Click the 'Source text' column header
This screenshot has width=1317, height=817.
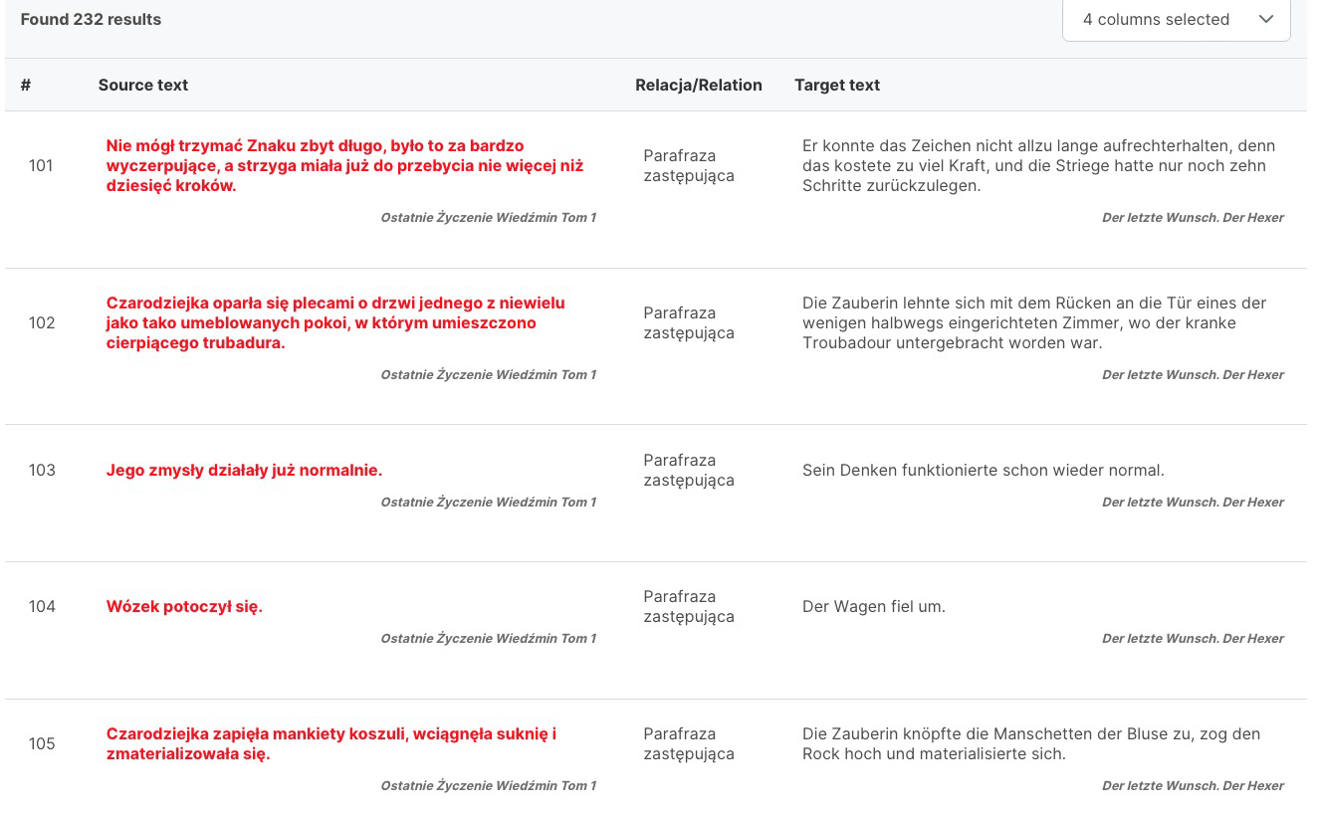pos(143,86)
